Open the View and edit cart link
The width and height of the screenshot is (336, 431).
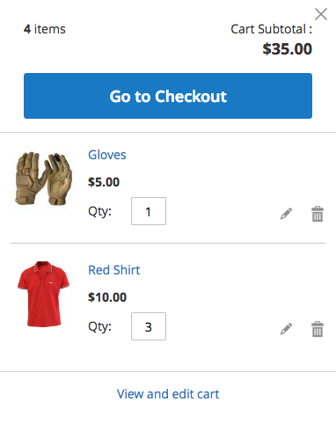[168, 394]
